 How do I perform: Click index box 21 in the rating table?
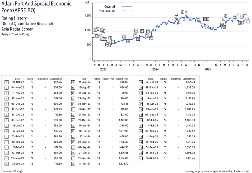point(73,104)
